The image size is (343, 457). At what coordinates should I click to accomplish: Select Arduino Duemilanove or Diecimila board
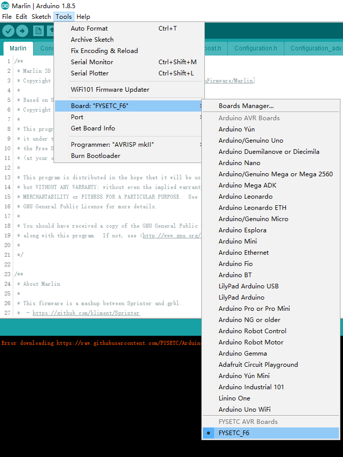pos(271,151)
